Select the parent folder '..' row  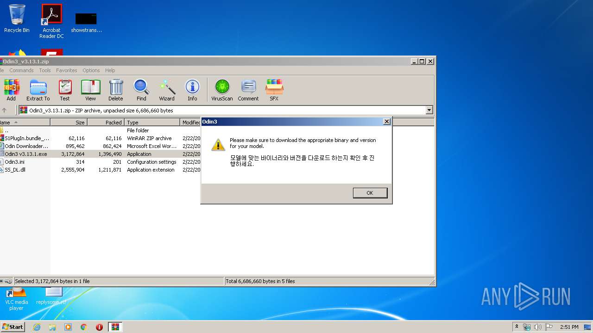[x=101, y=130]
